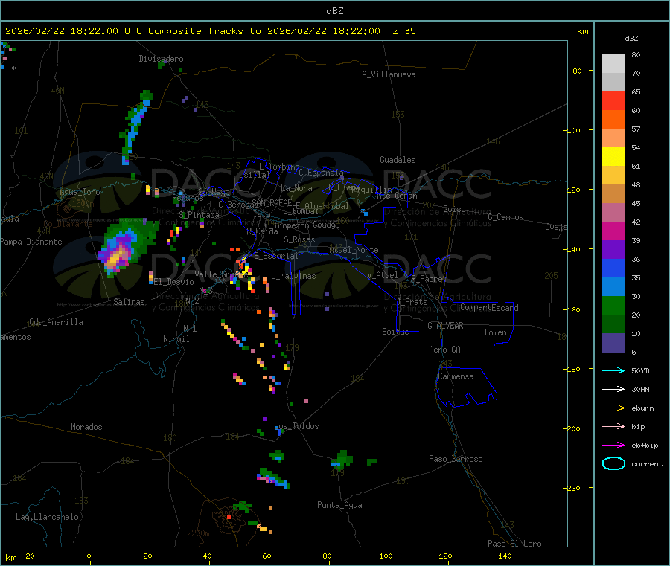This screenshot has width=670, height=566.
Task: Click the 'Lag.Llancanelo' map label
Action: tap(48, 518)
